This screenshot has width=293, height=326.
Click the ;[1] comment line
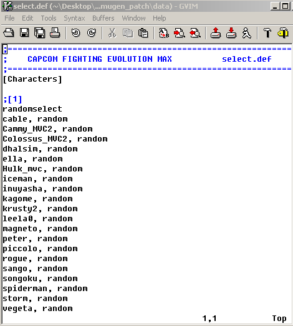(x=12, y=99)
